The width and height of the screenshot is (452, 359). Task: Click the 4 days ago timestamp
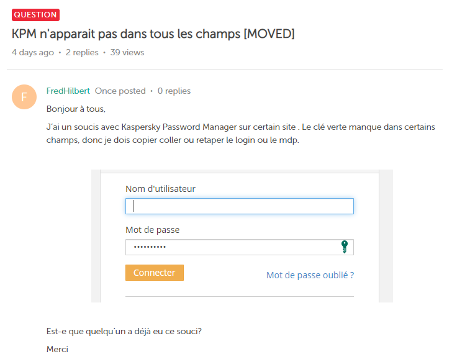[33, 53]
